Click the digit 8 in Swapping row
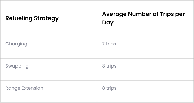Viewport: 194px width, 103px height. click(x=104, y=66)
